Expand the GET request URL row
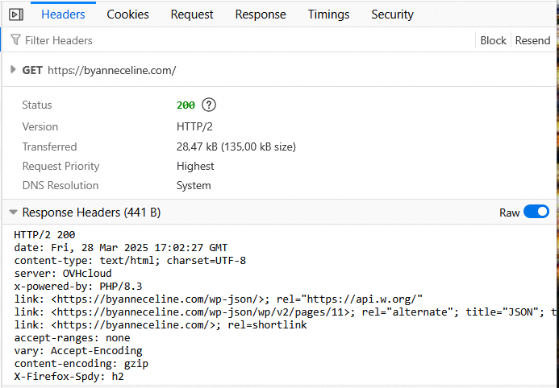Viewport: 559px width, 388px height. click(13, 70)
